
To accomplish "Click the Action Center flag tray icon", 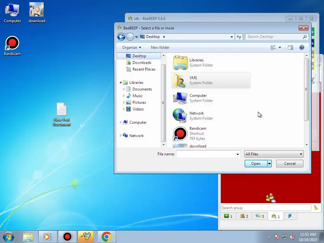I will click(277, 237).
